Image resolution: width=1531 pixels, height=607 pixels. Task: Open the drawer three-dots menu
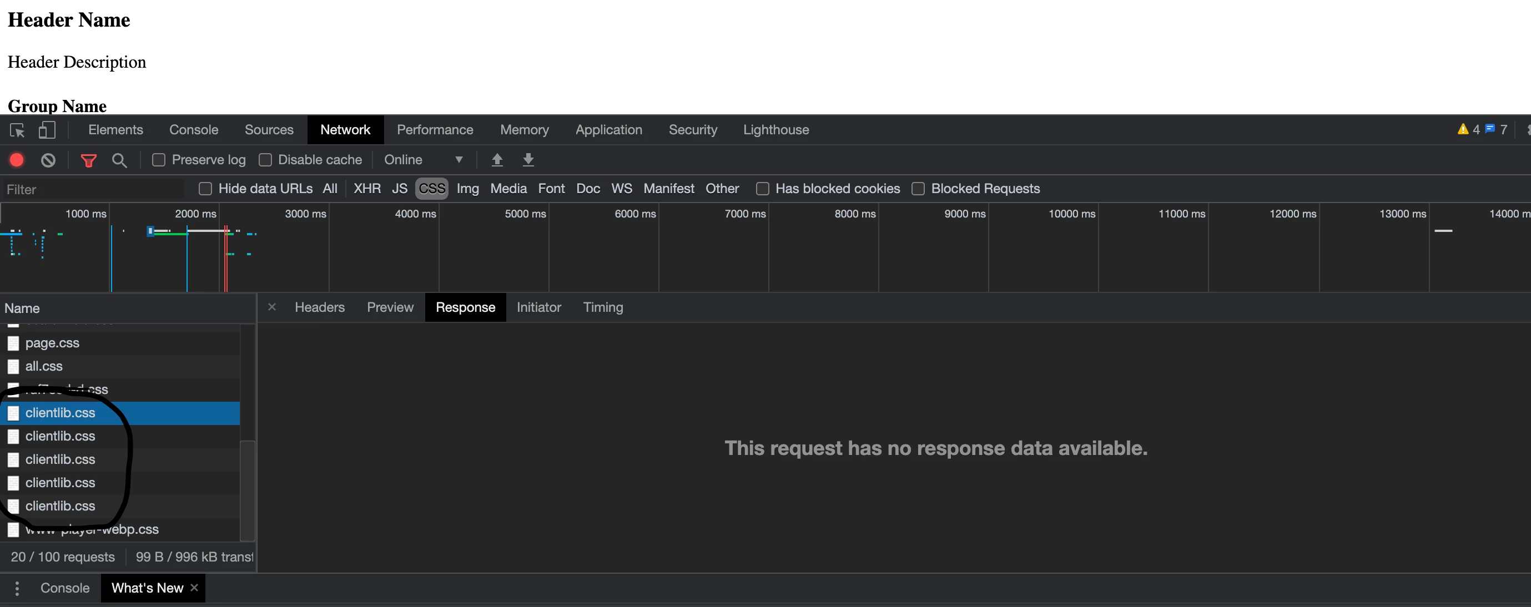pyautogui.click(x=17, y=588)
